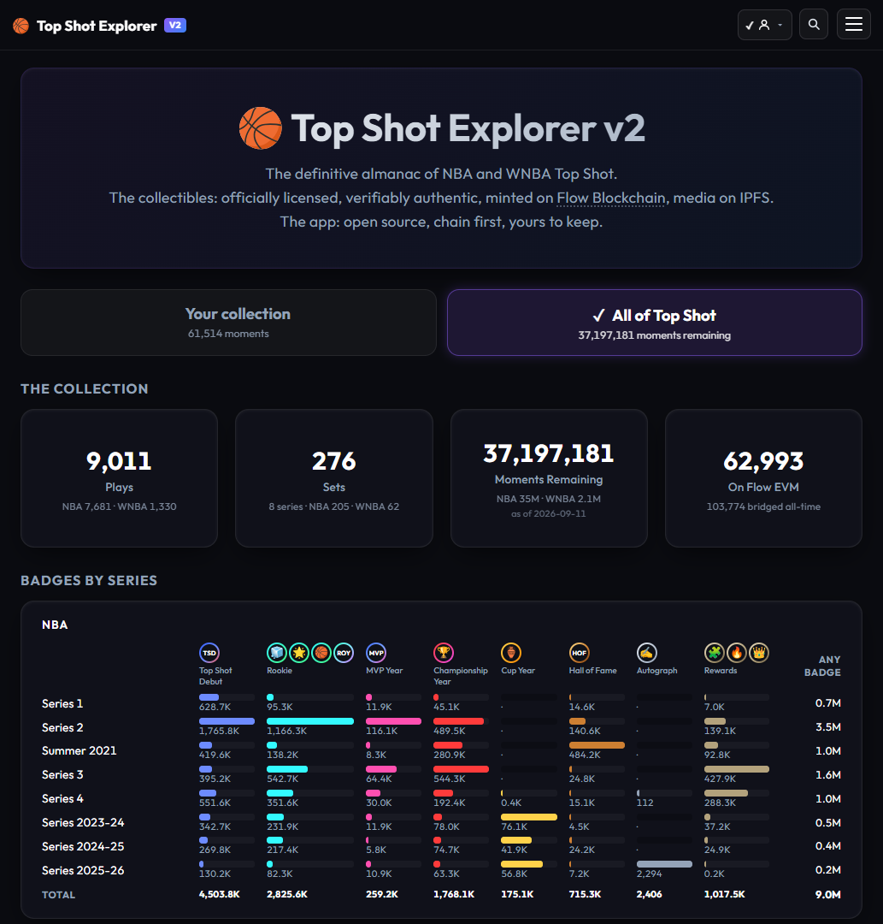The width and height of the screenshot is (883, 924).
Task: Click the Summer 2021 Hall of Fame orange bar
Action: click(x=597, y=745)
